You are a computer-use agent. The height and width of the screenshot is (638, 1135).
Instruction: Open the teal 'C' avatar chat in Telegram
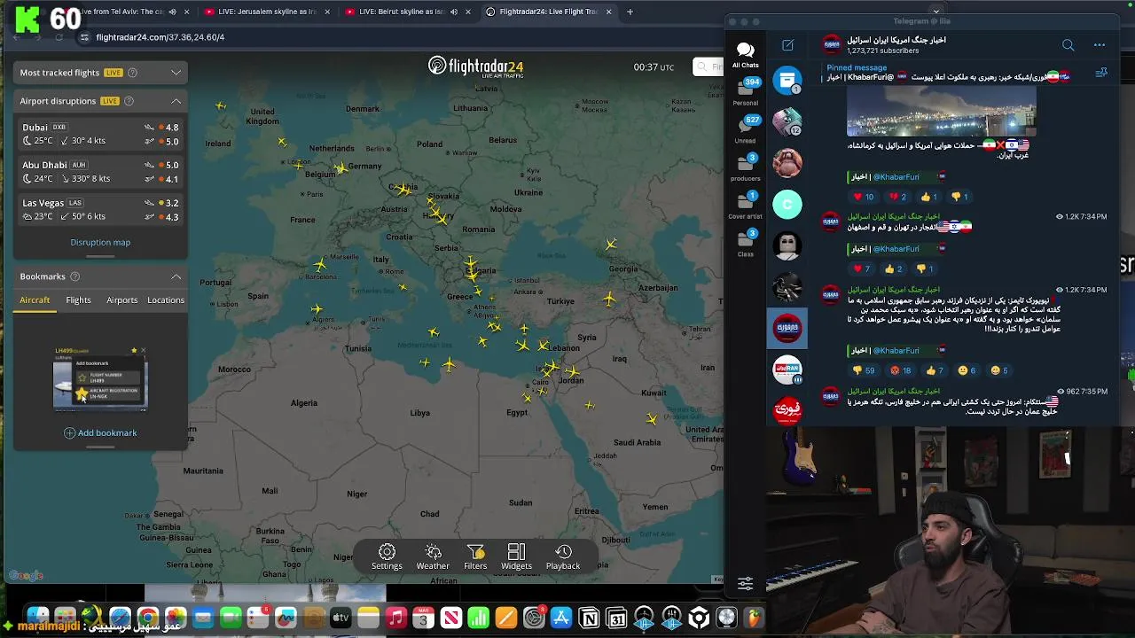787,205
